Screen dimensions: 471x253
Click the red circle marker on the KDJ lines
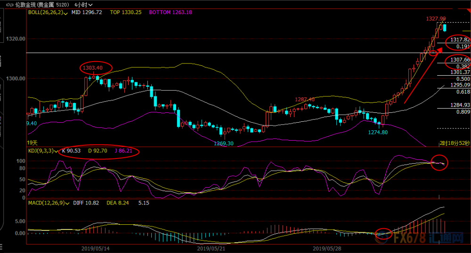click(439, 163)
